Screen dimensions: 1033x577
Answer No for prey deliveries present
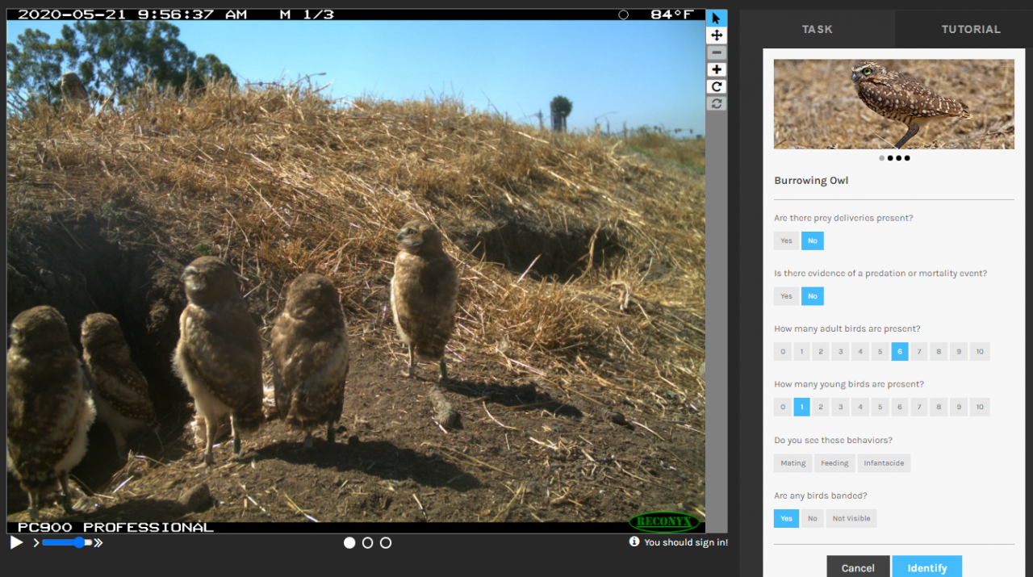point(813,240)
